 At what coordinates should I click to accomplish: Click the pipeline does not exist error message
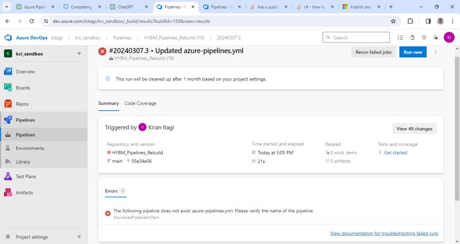point(213,211)
